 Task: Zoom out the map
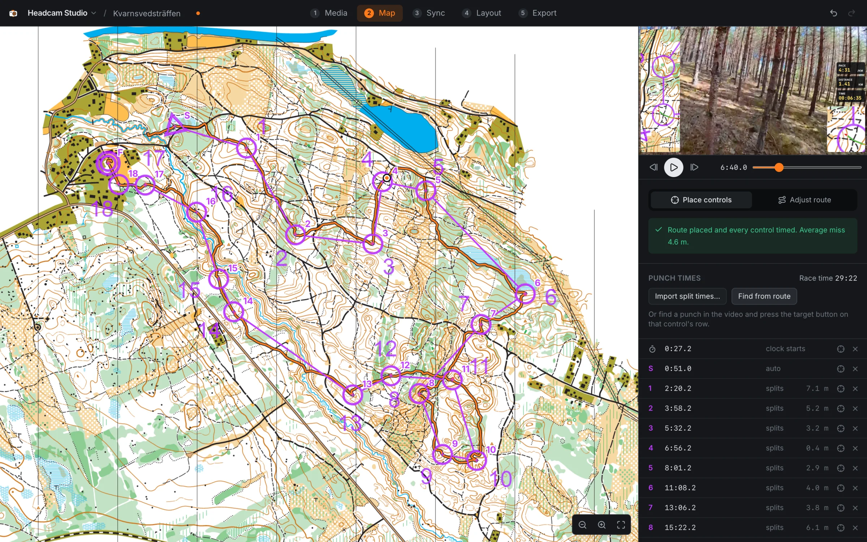tap(582, 525)
